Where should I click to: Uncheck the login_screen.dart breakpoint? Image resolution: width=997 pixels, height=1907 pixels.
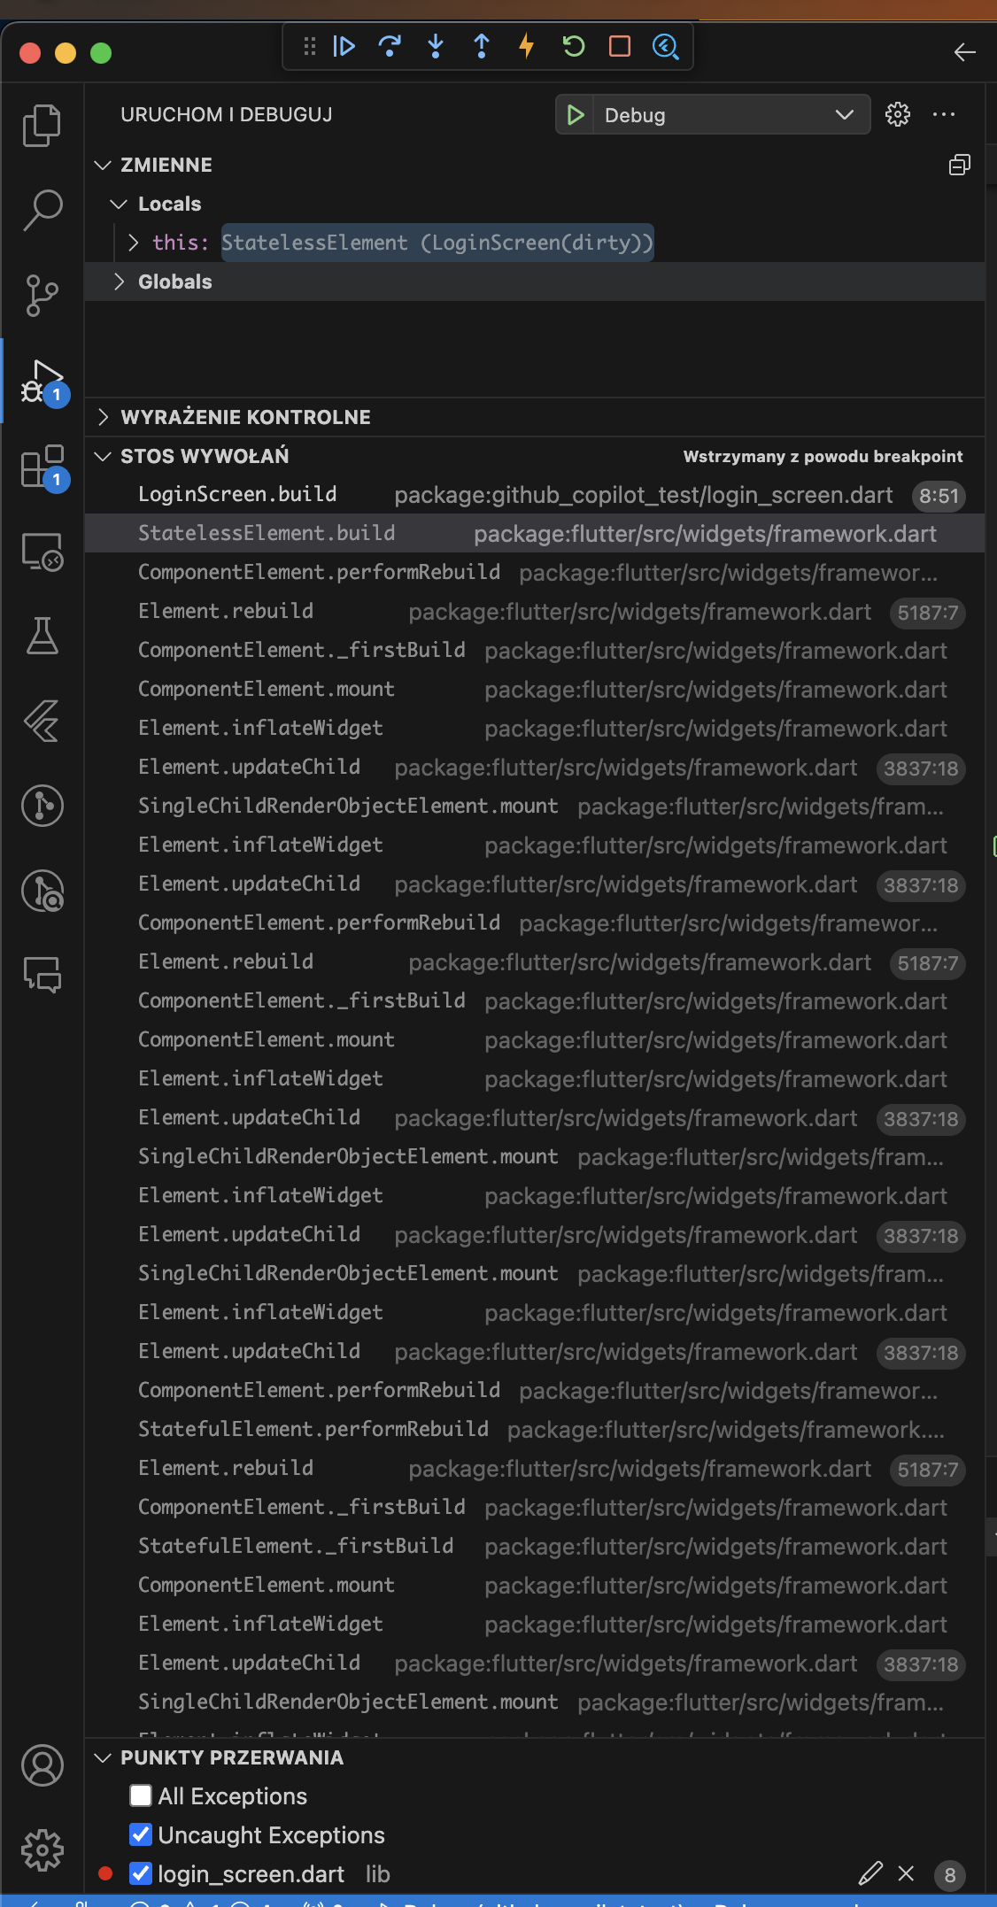(141, 1873)
